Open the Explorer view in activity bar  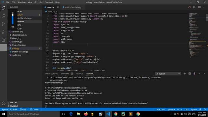pyautogui.click(x=4, y=8)
